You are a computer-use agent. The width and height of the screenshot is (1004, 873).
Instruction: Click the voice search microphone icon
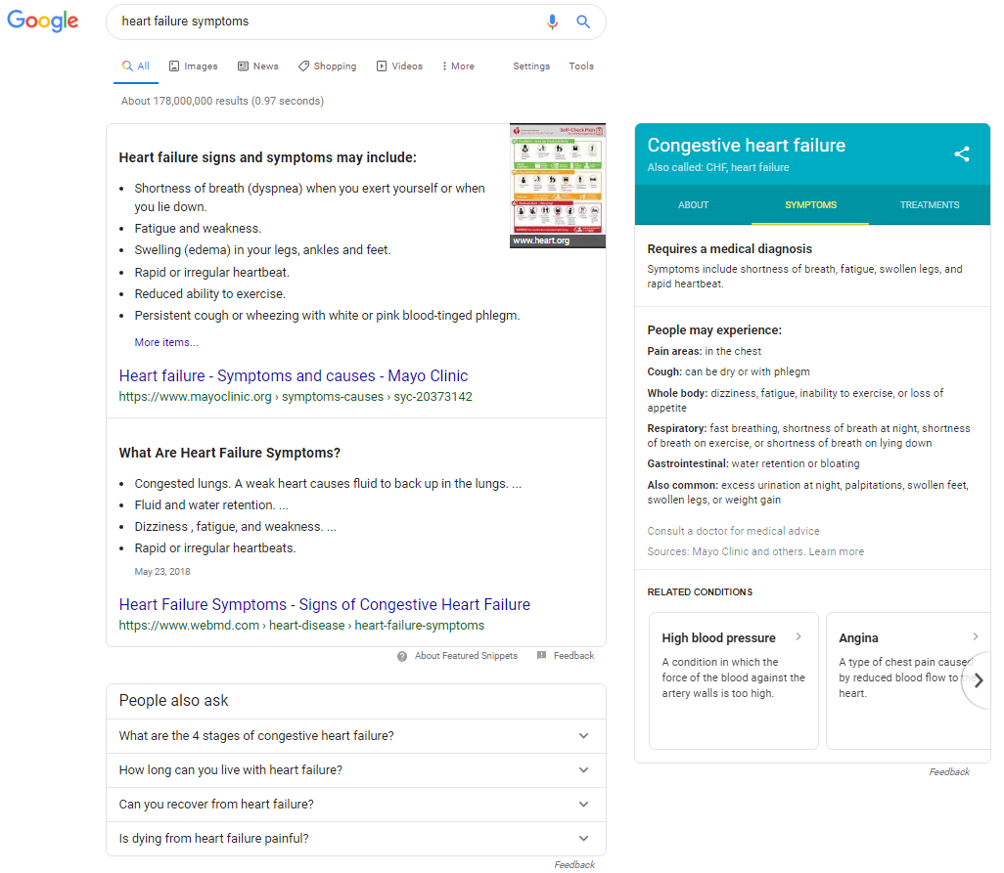point(553,22)
